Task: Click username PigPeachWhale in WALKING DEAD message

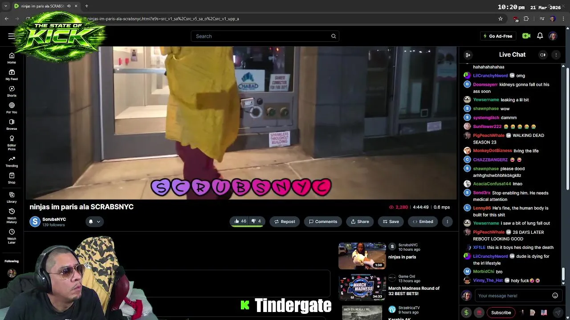Action: click(489, 135)
